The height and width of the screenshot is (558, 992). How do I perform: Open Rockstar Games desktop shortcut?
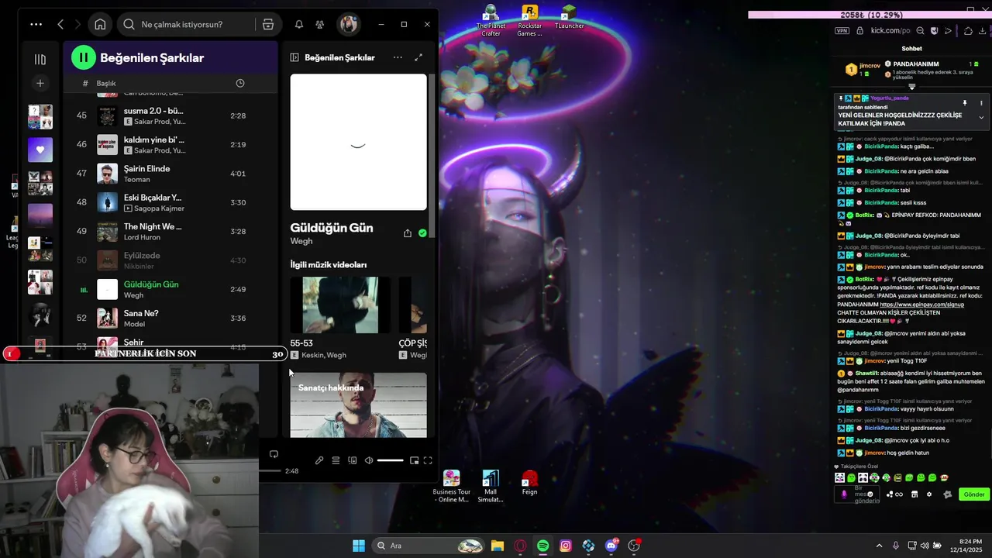(529, 21)
